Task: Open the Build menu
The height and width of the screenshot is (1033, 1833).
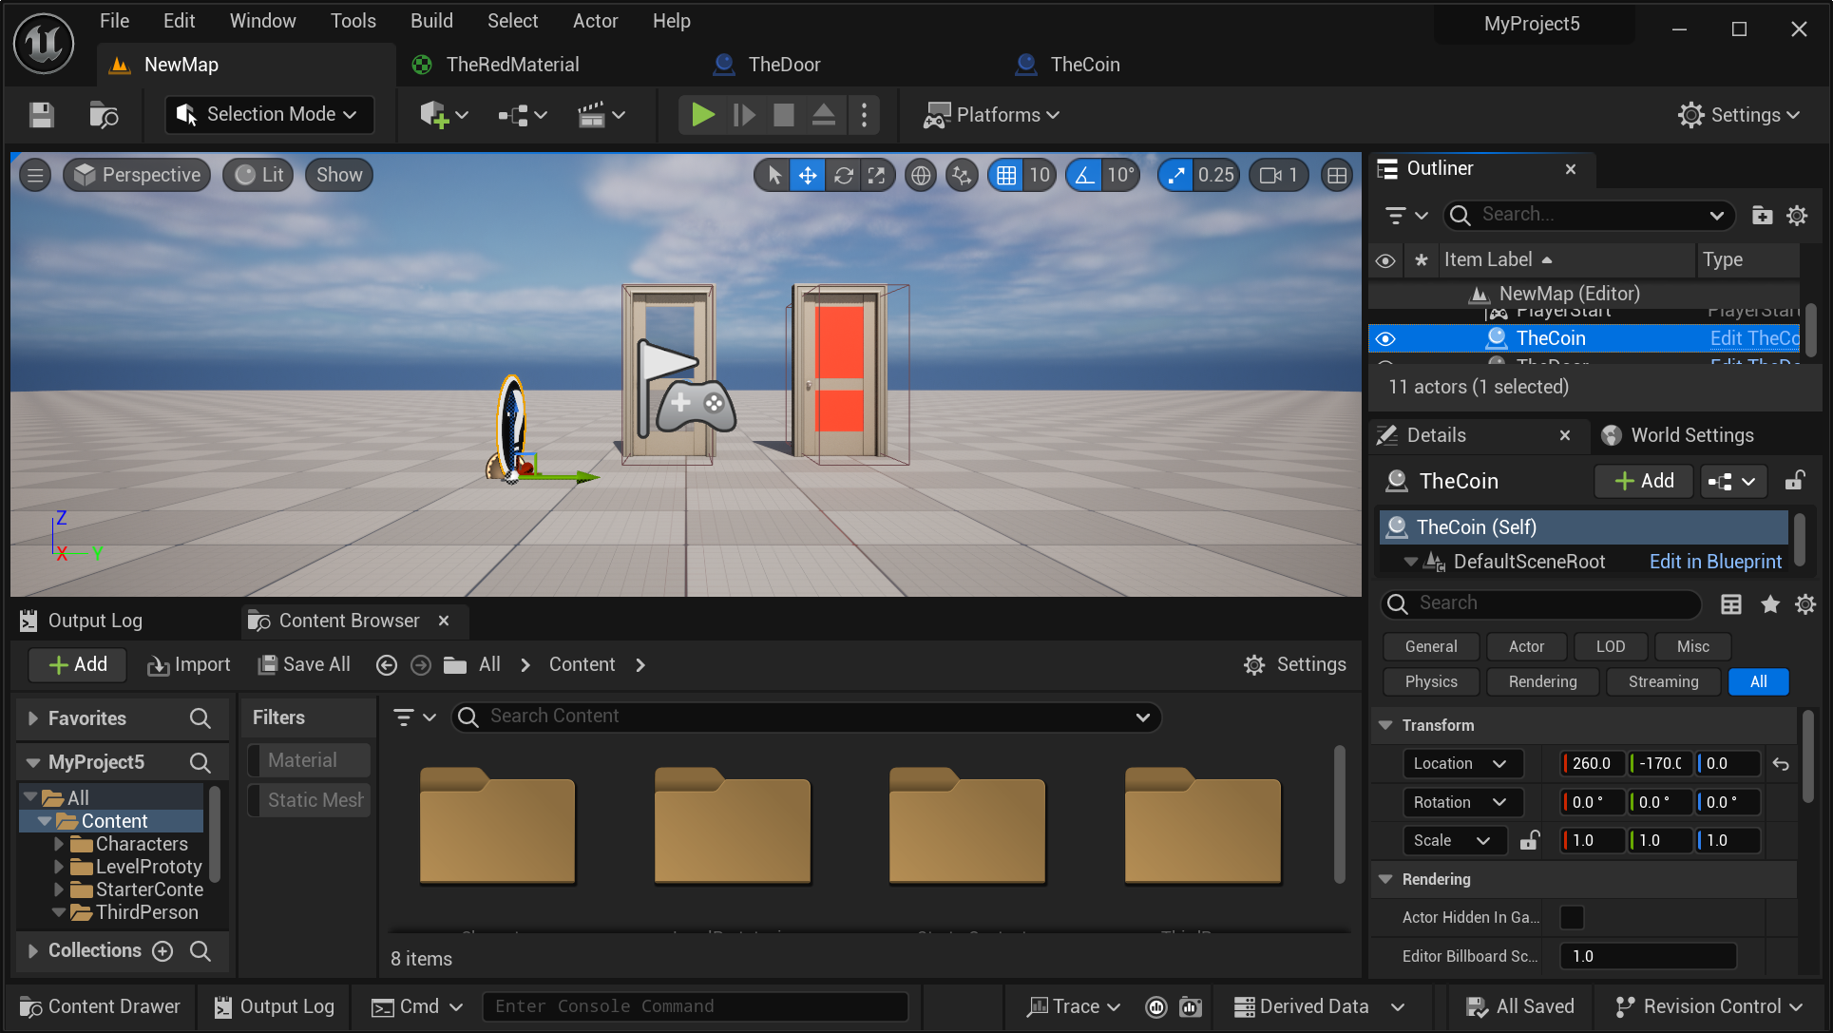Action: point(431,21)
